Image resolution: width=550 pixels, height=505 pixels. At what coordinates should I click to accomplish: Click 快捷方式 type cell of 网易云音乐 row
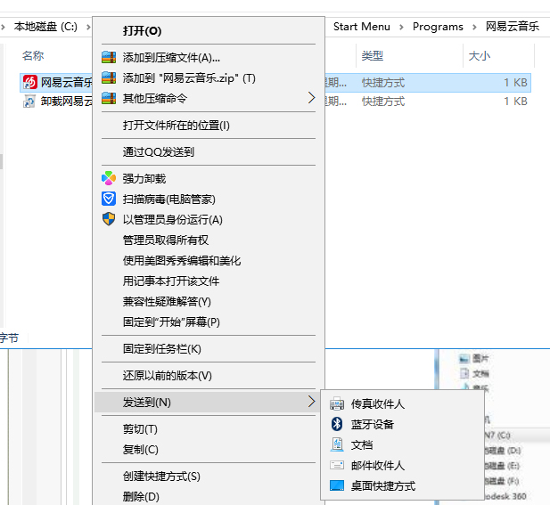click(x=383, y=82)
